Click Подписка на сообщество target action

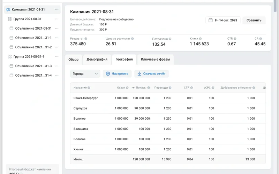(x=116, y=19)
